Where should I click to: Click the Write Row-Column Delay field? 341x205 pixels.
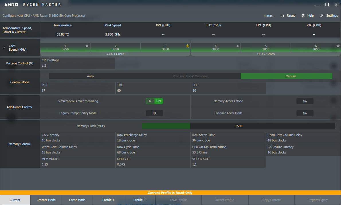78,150
